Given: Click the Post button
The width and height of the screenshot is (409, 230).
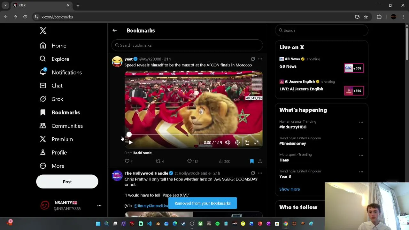Looking at the screenshot, I should click(67, 182).
